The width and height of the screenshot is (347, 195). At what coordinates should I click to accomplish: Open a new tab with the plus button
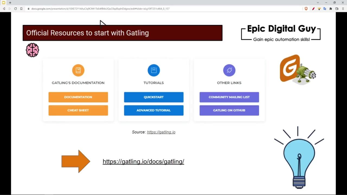pos(10,3)
